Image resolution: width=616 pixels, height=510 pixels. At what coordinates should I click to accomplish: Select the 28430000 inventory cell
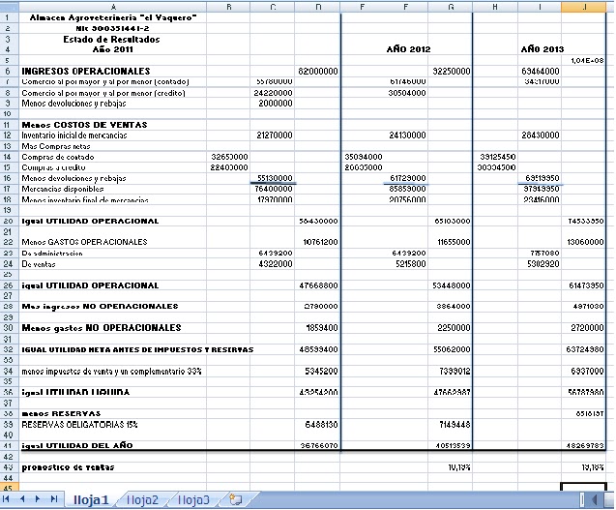coord(540,135)
